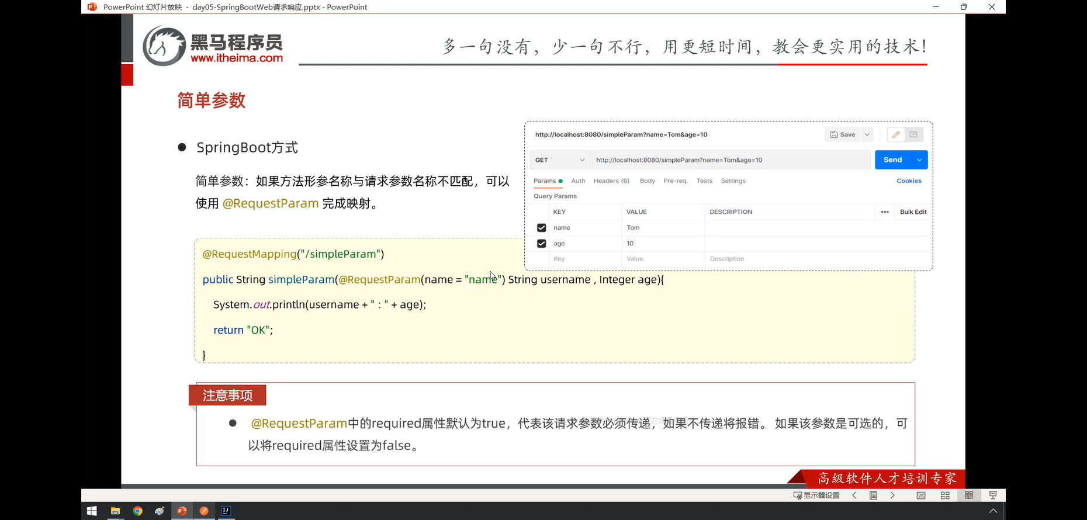Click the 'Tom' value cell

(663, 228)
